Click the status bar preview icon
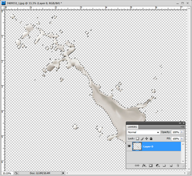Screen dimensions: 192x176 16,173
